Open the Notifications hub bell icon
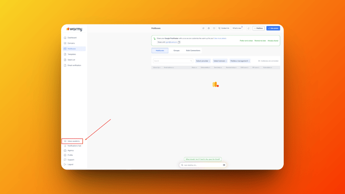This screenshot has height=194, width=345. click(65, 146)
